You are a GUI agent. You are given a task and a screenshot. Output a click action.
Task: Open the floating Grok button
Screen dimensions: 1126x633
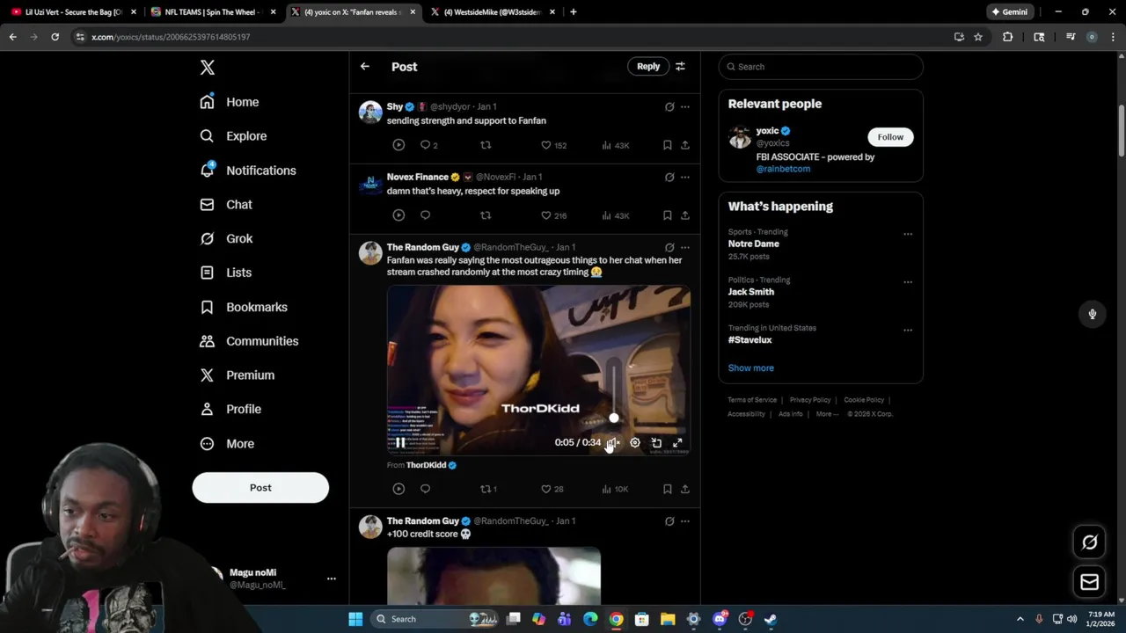coord(1090,542)
